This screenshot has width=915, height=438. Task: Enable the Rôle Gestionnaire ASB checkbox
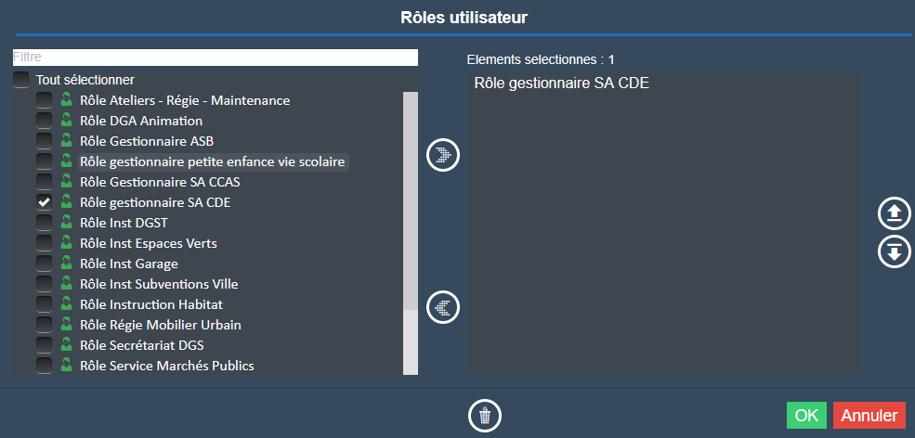44,141
